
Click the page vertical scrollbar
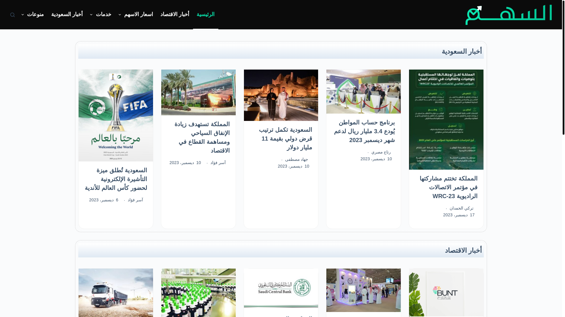click(x=563, y=68)
